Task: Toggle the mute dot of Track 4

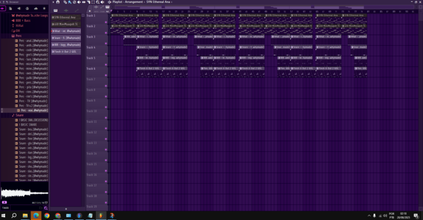Action: click(x=106, y=54)
